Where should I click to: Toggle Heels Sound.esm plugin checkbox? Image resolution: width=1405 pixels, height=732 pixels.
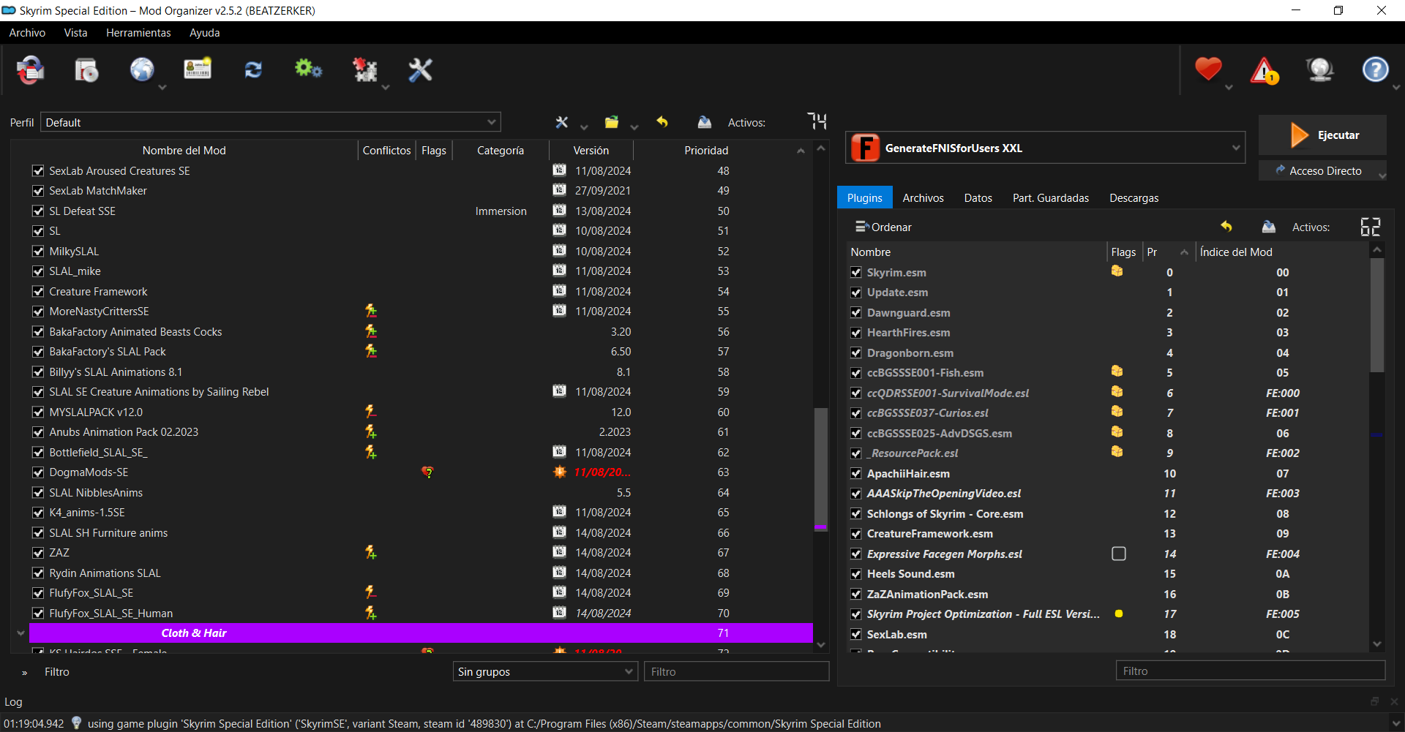click(x=856, y=574)
